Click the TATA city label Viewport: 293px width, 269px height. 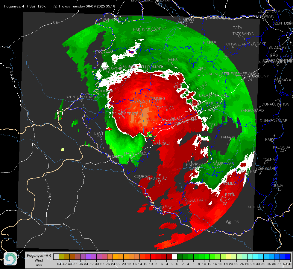click(238, 27)
